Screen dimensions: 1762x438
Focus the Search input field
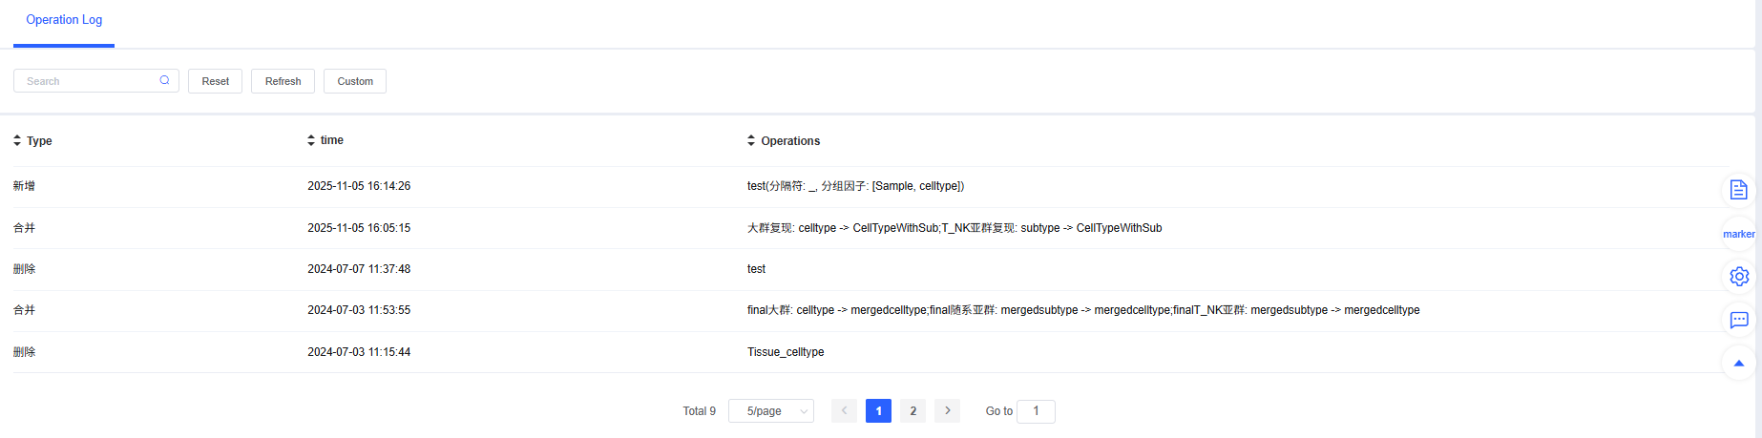[86, 81]
